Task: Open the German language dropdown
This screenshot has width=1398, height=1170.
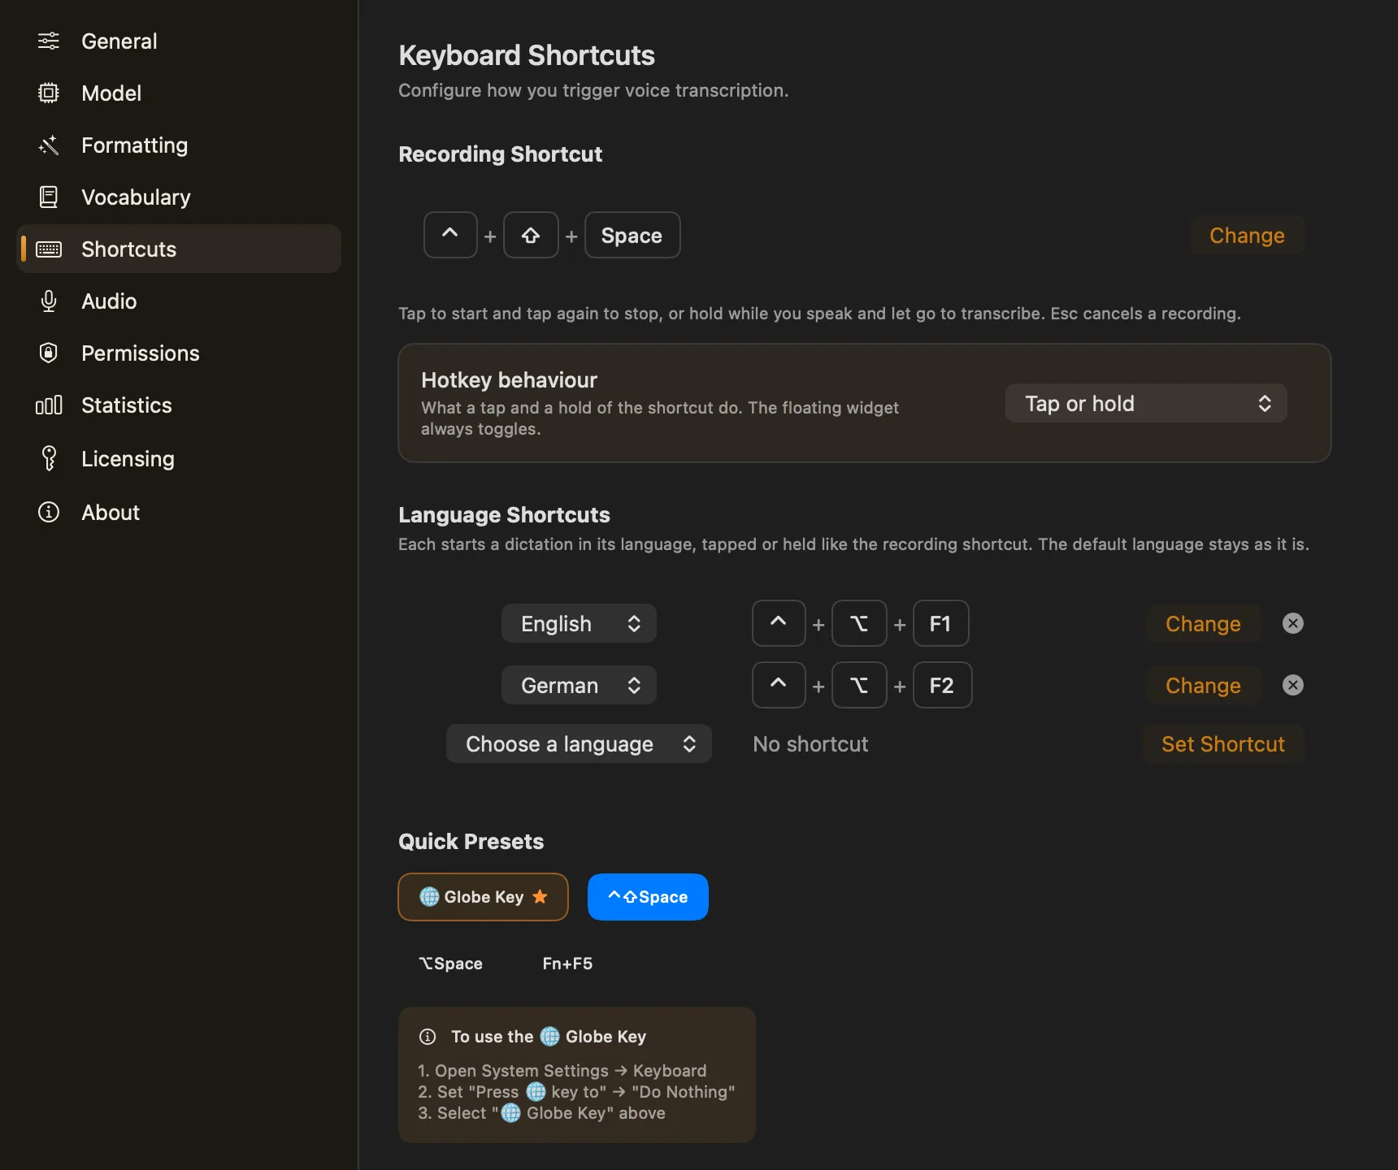Action: (579, 685)
